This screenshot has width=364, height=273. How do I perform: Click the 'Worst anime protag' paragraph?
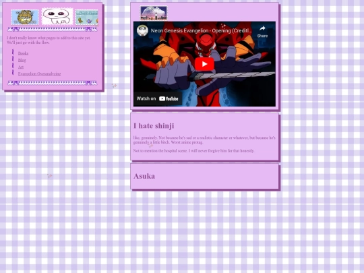tap(204, 140)
